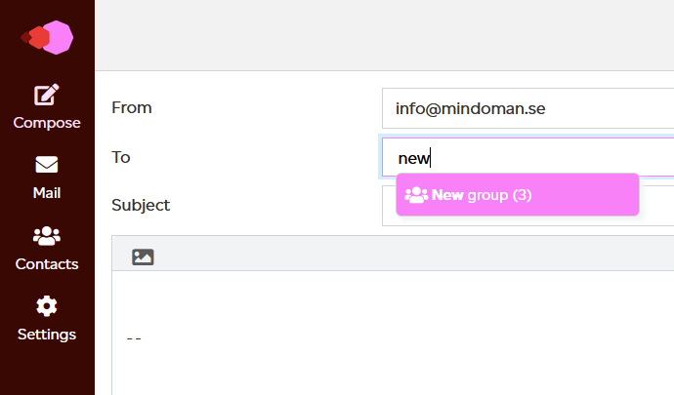This screenshot has height=395, width=674.
Task: Click the pink and red app logo
Action: [x=47, y=37]
